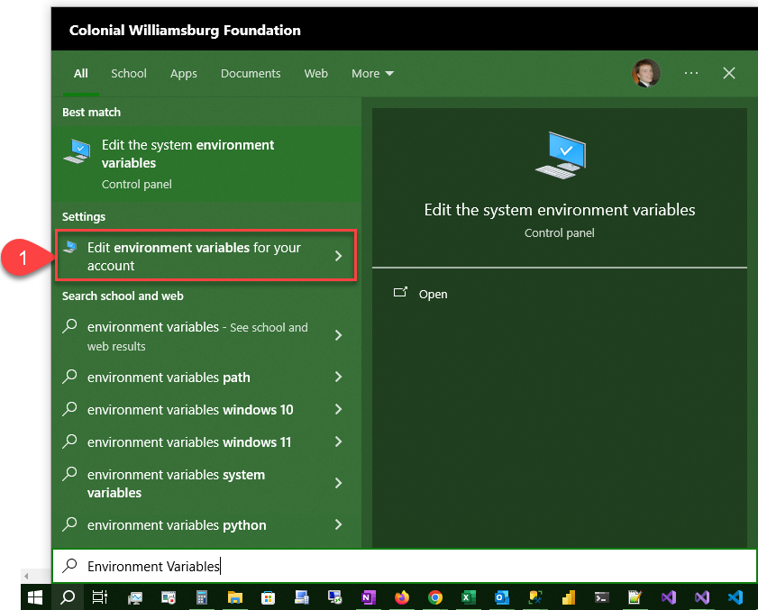The height and width of the screenshot is (610, 758).
Task: Open Edit environment variables for your account
Action: [205, 256]
